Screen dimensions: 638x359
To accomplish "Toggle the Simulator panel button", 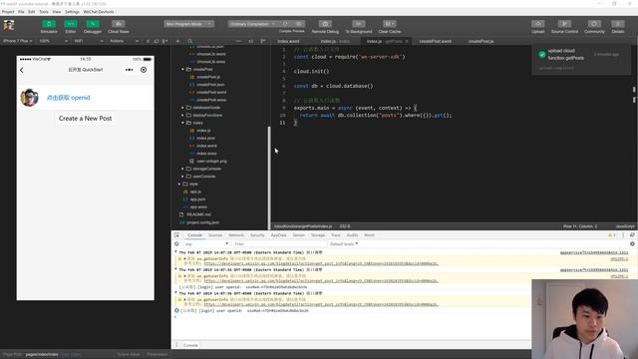I will tap(49, 24).
